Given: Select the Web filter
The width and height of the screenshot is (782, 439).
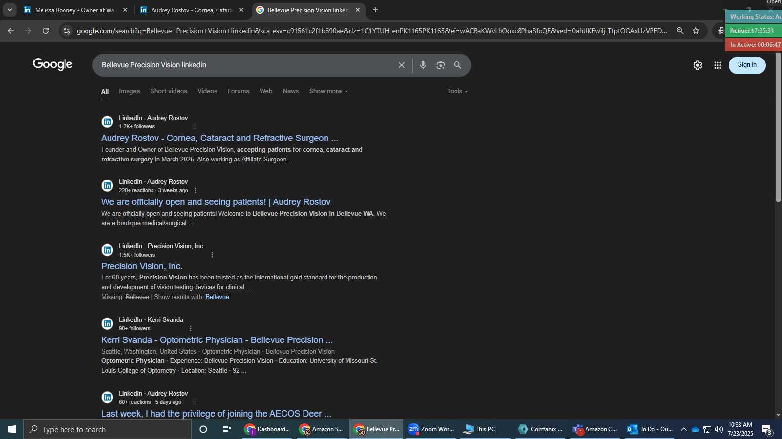Looking at the screenshot, I should click(x=266, y=91).
